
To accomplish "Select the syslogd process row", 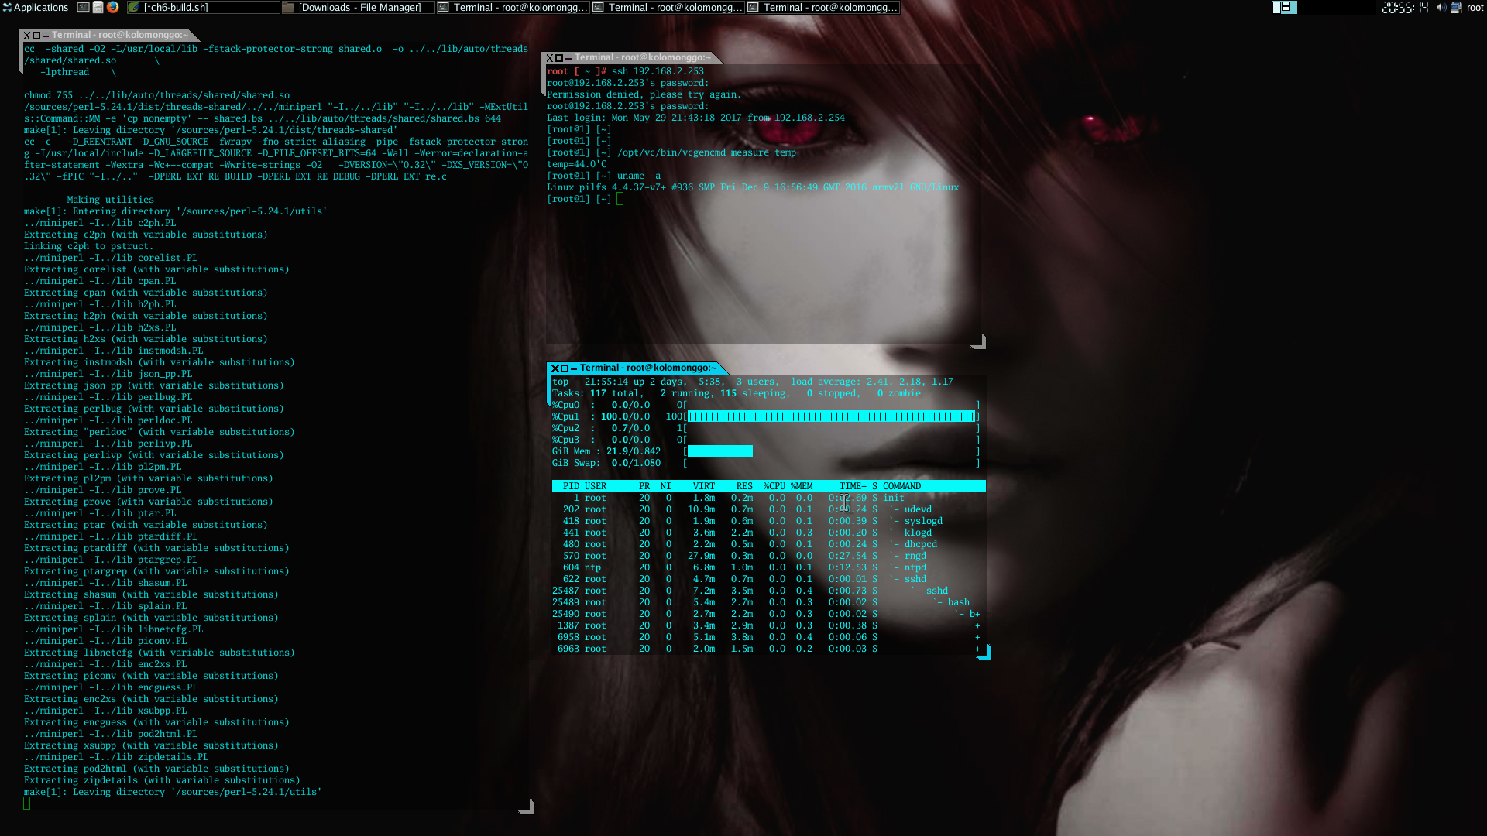I will tap(768, 521).
